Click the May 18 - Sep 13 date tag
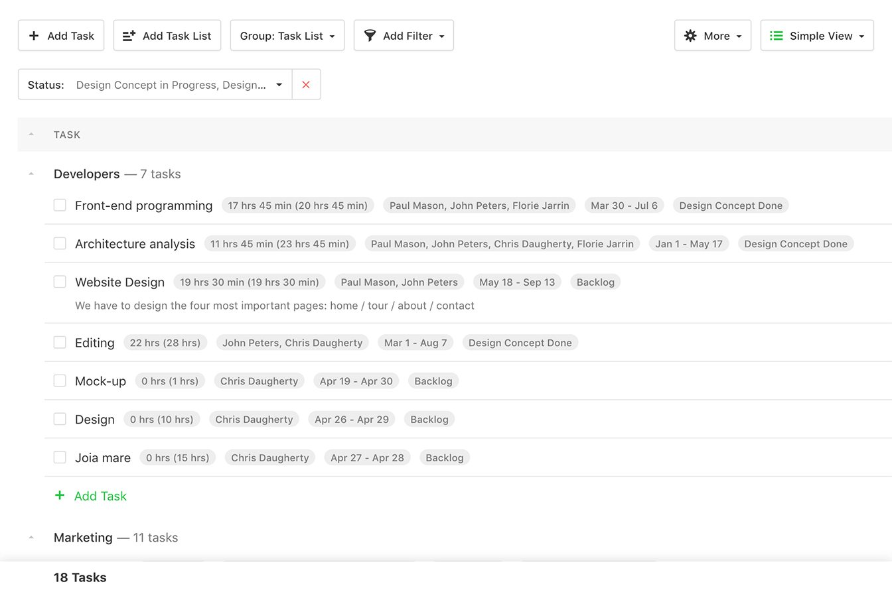This screenshot has height=590, width=892. click(x=517, y=282)
